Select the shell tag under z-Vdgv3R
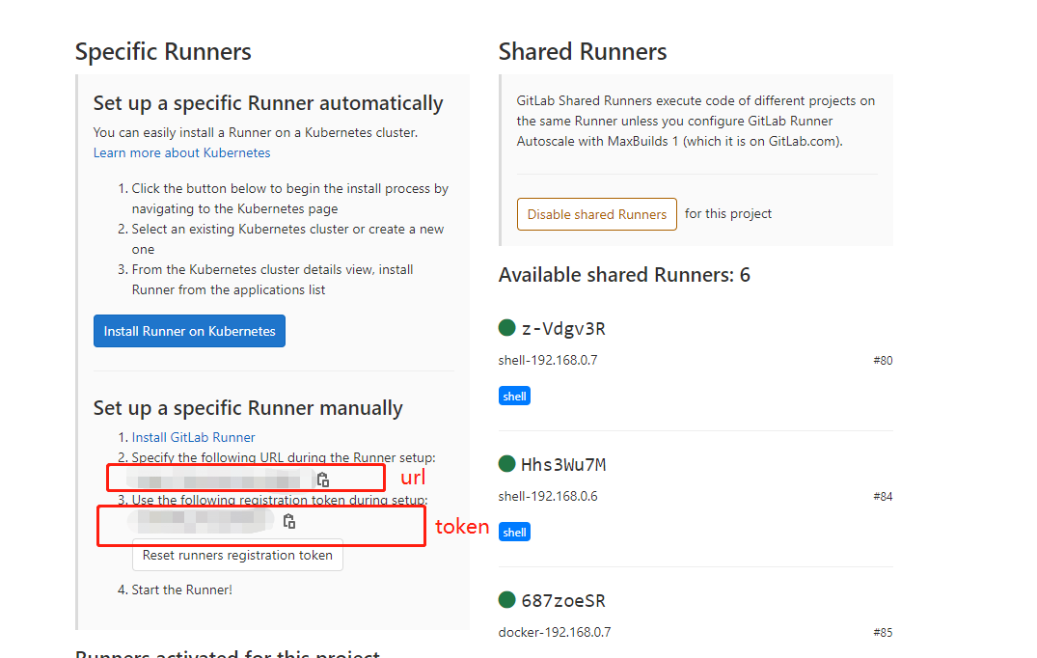 pyautogui.click(x=514, y=397)
